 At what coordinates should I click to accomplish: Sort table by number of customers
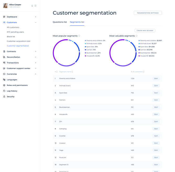coord(144,72)
